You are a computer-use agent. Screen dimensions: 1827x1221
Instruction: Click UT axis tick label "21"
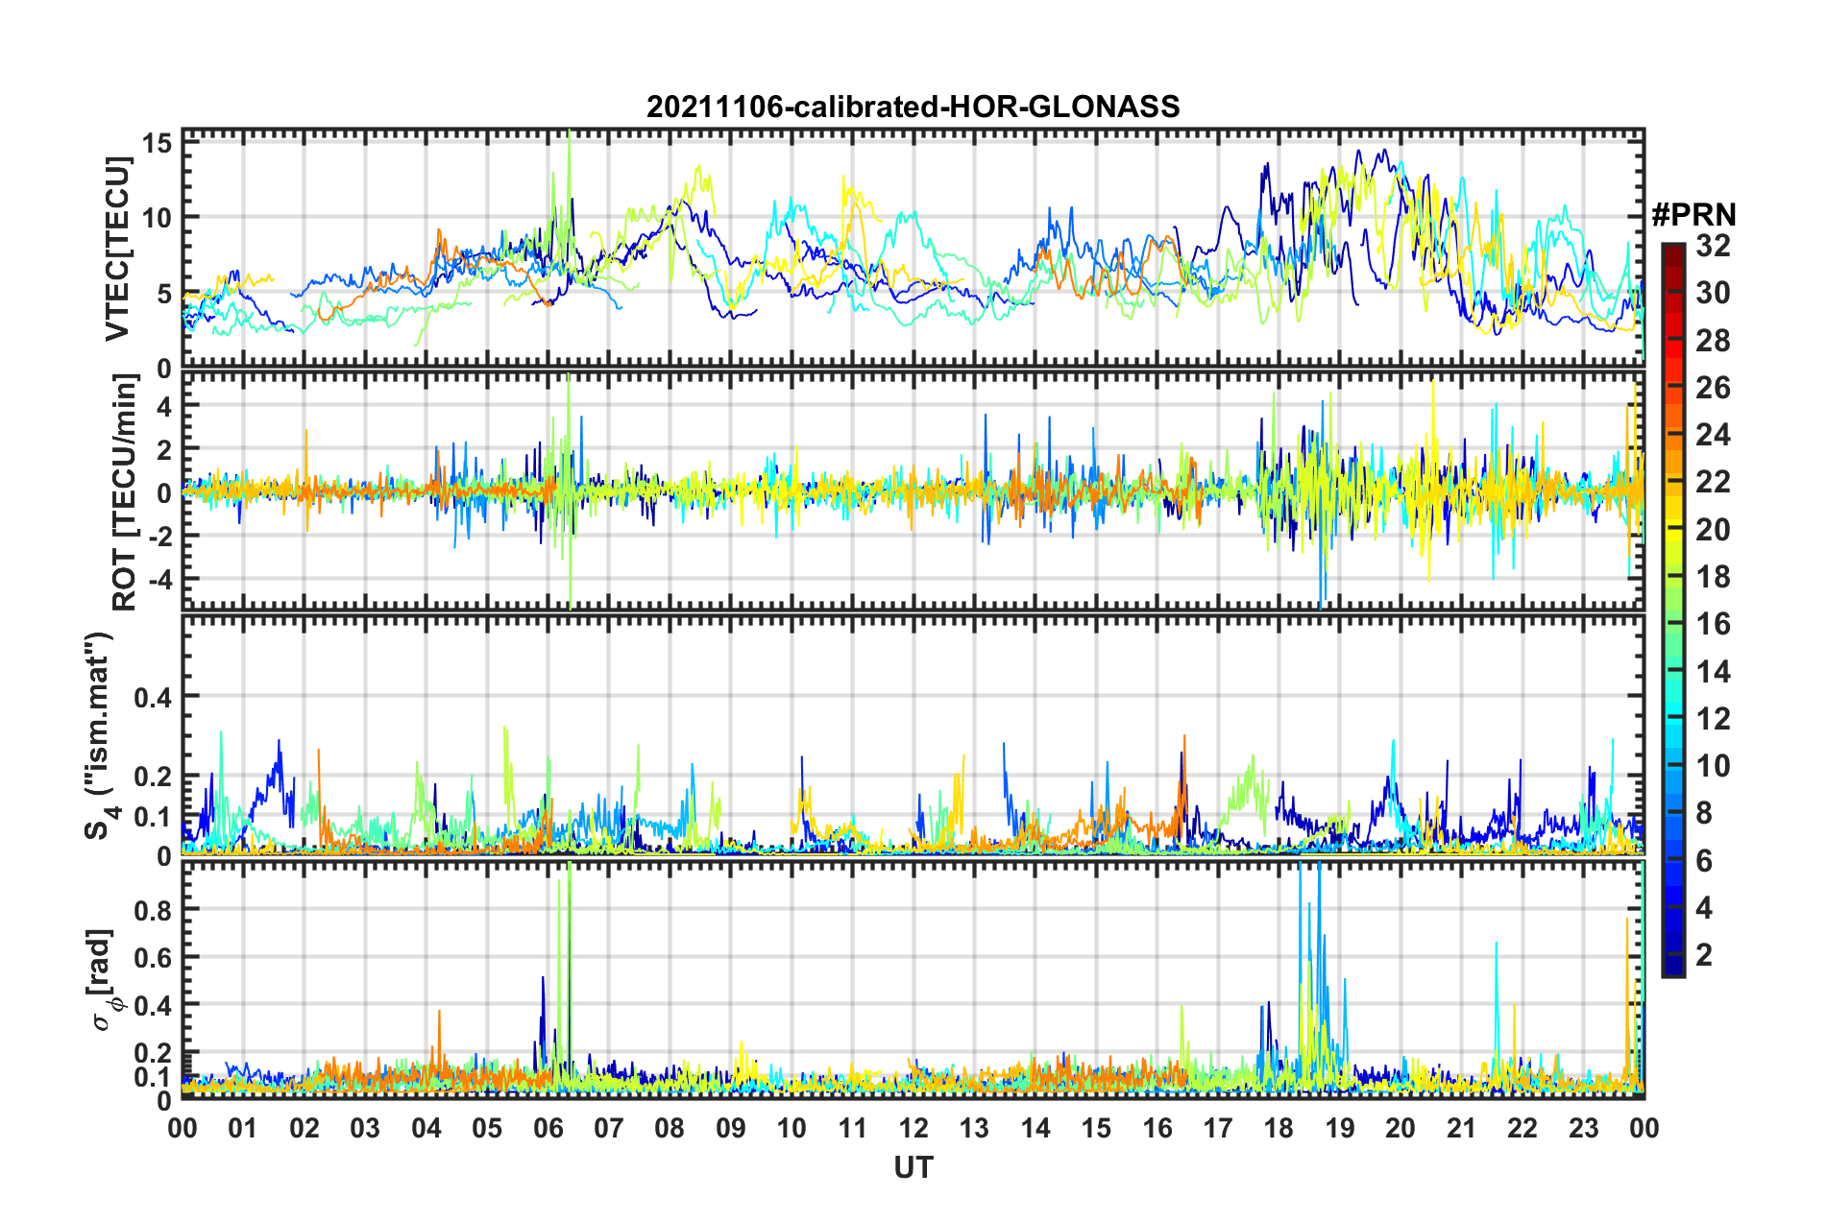[x=1461, y=1128]
